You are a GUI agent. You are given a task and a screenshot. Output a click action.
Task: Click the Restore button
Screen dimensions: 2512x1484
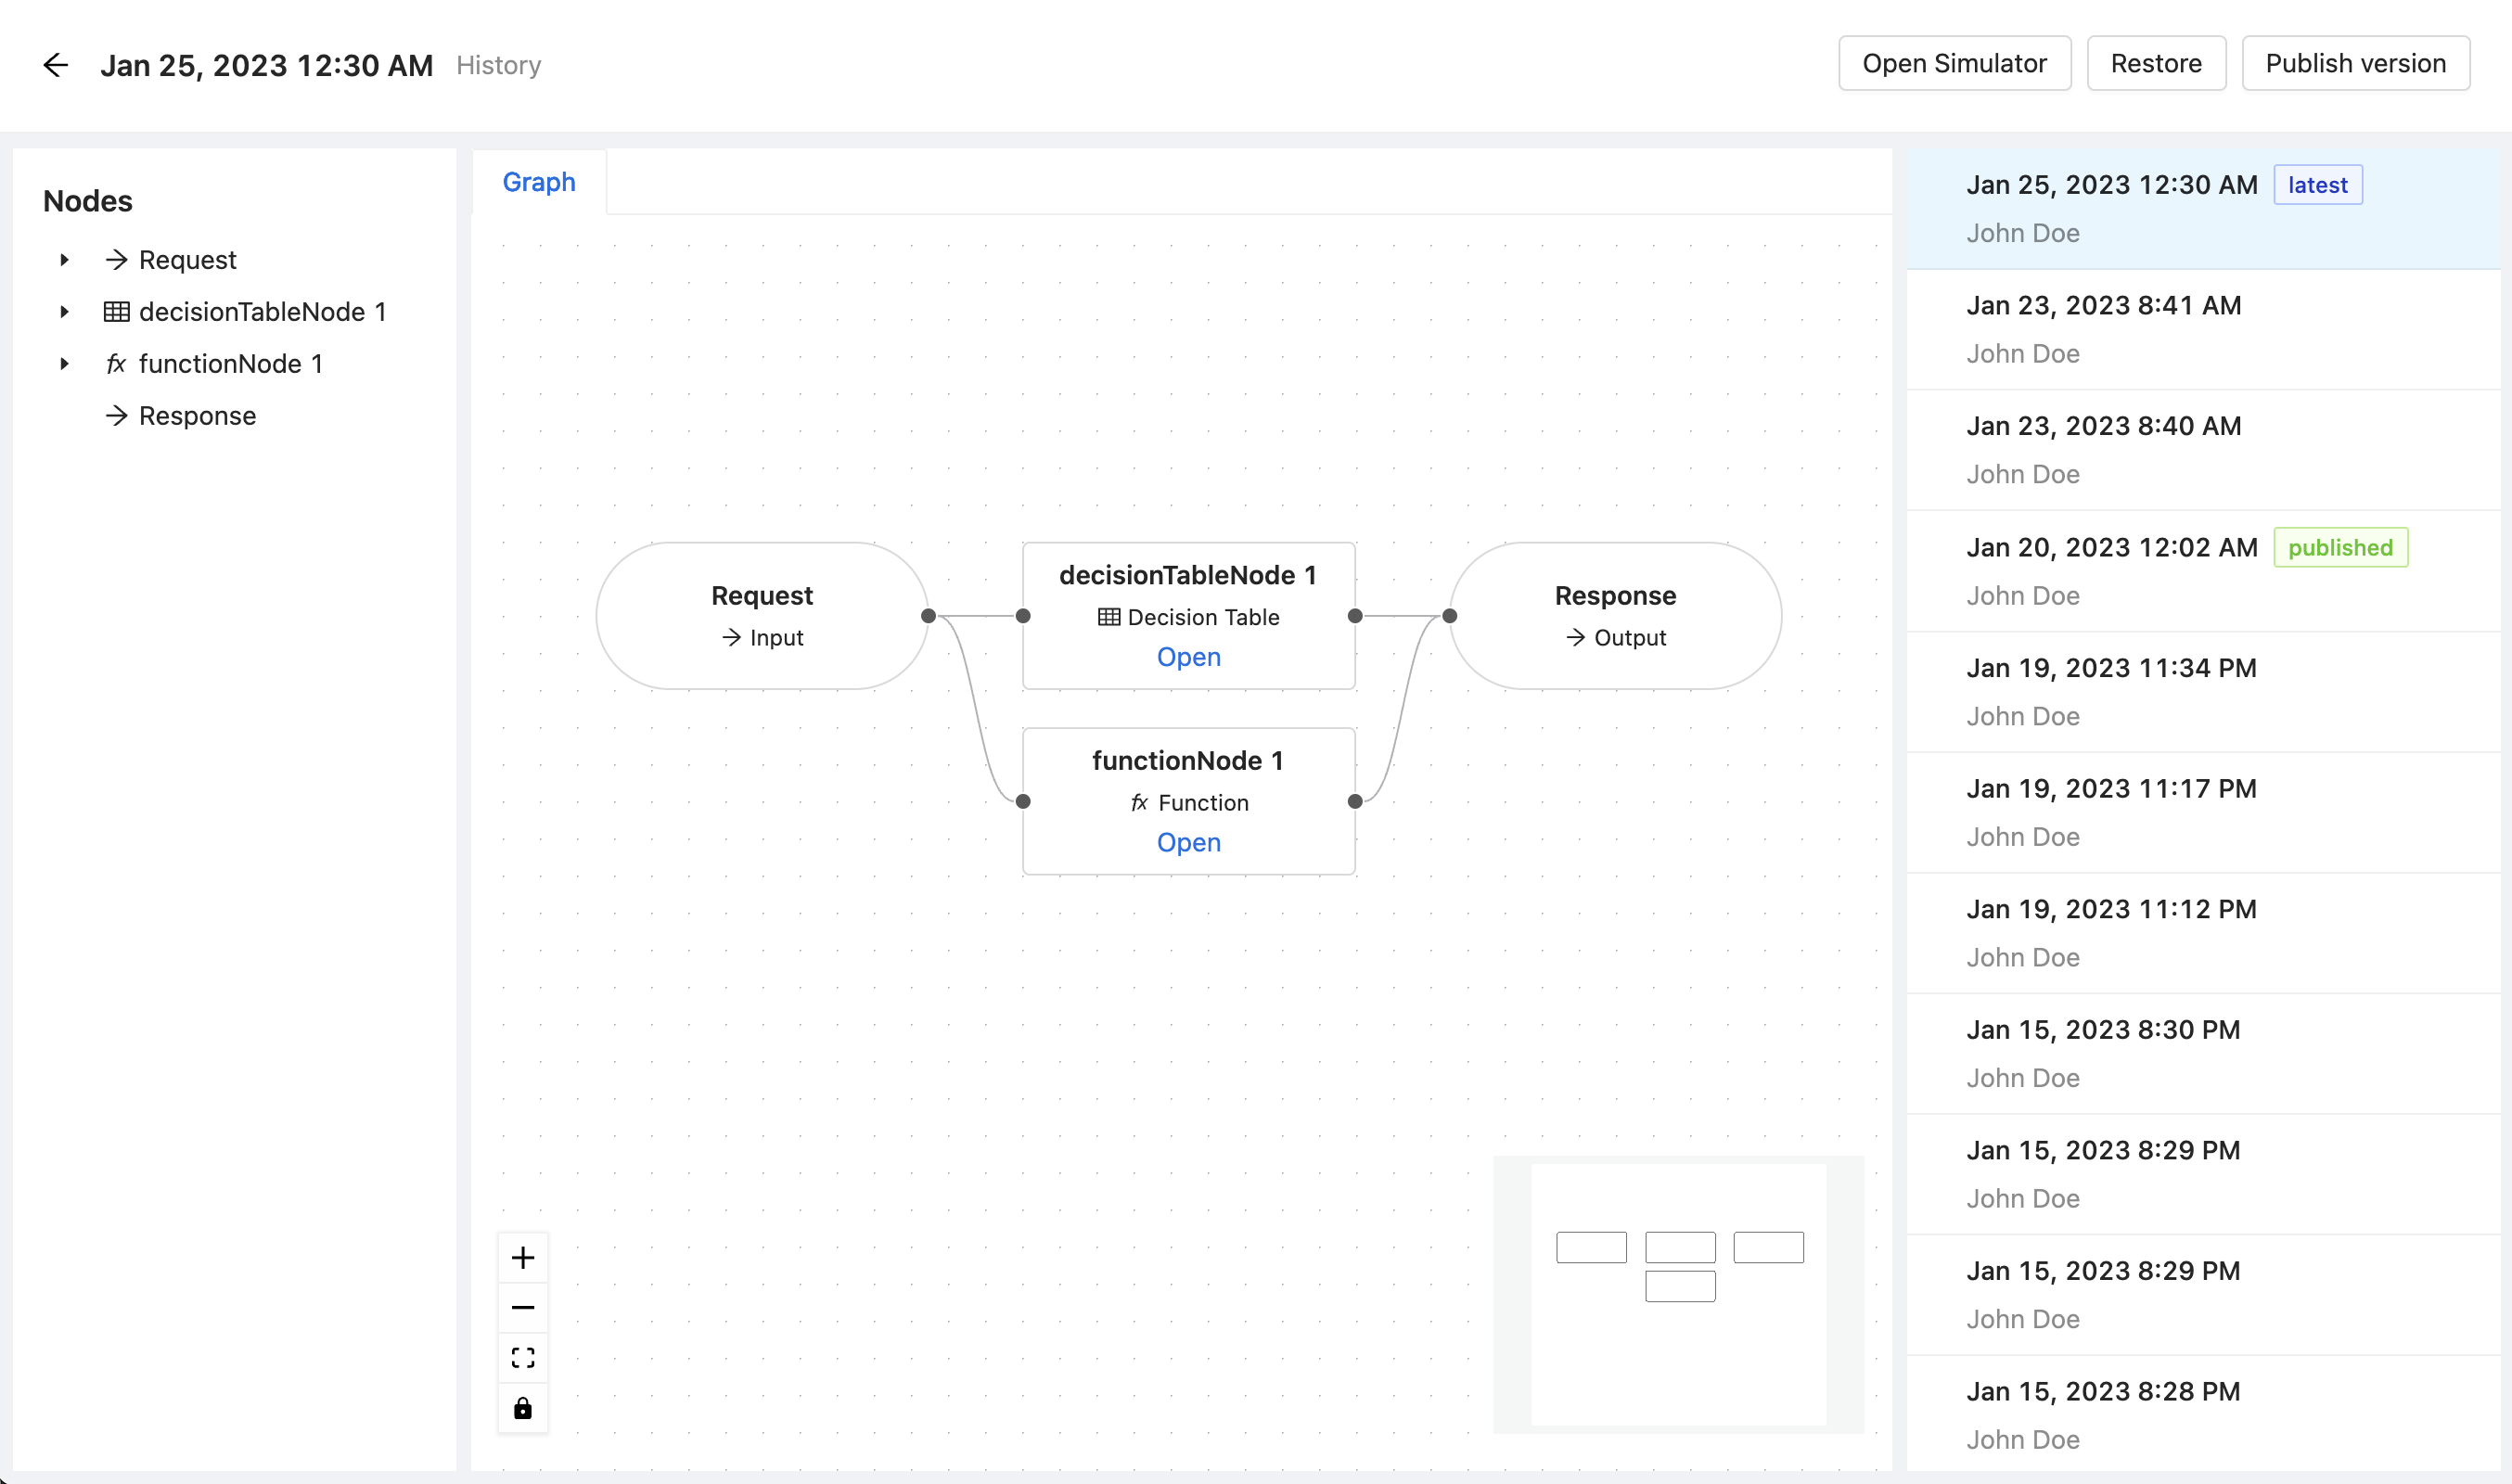(x=2156, y=64)
